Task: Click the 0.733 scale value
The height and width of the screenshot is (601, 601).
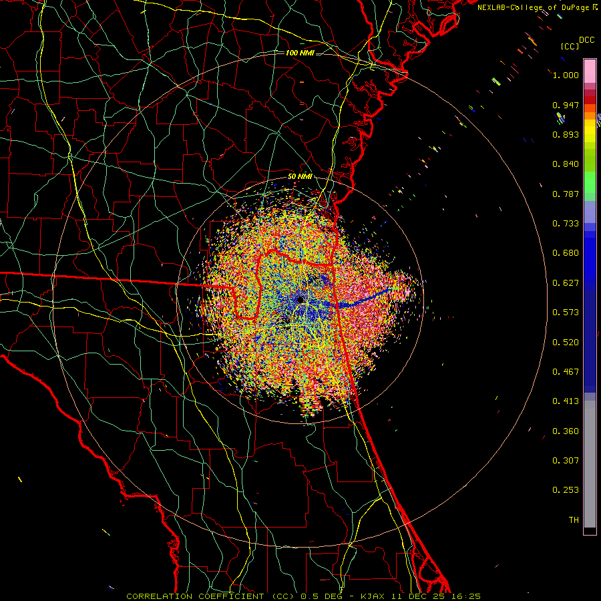Action: (x=566, y=224)
